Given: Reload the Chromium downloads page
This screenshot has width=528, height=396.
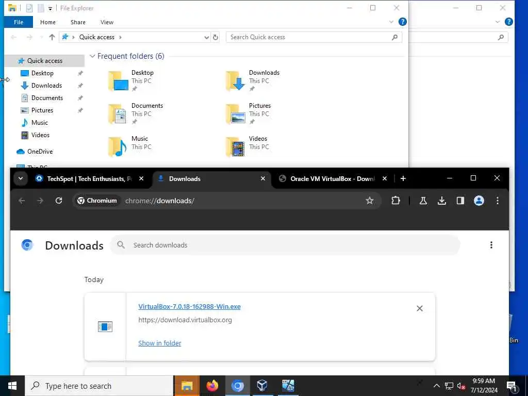Looking at the screenshot, I should click(59, 201).
